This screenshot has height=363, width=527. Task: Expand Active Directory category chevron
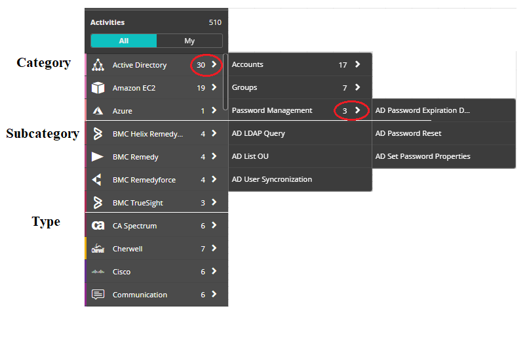click(x=214, y=64)
